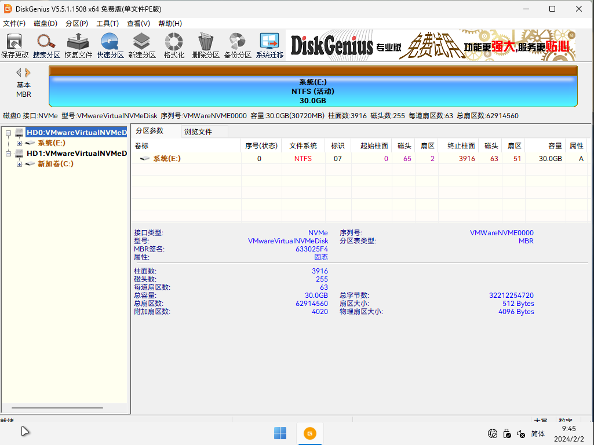Click the 容量 column header

coord(546,146)
